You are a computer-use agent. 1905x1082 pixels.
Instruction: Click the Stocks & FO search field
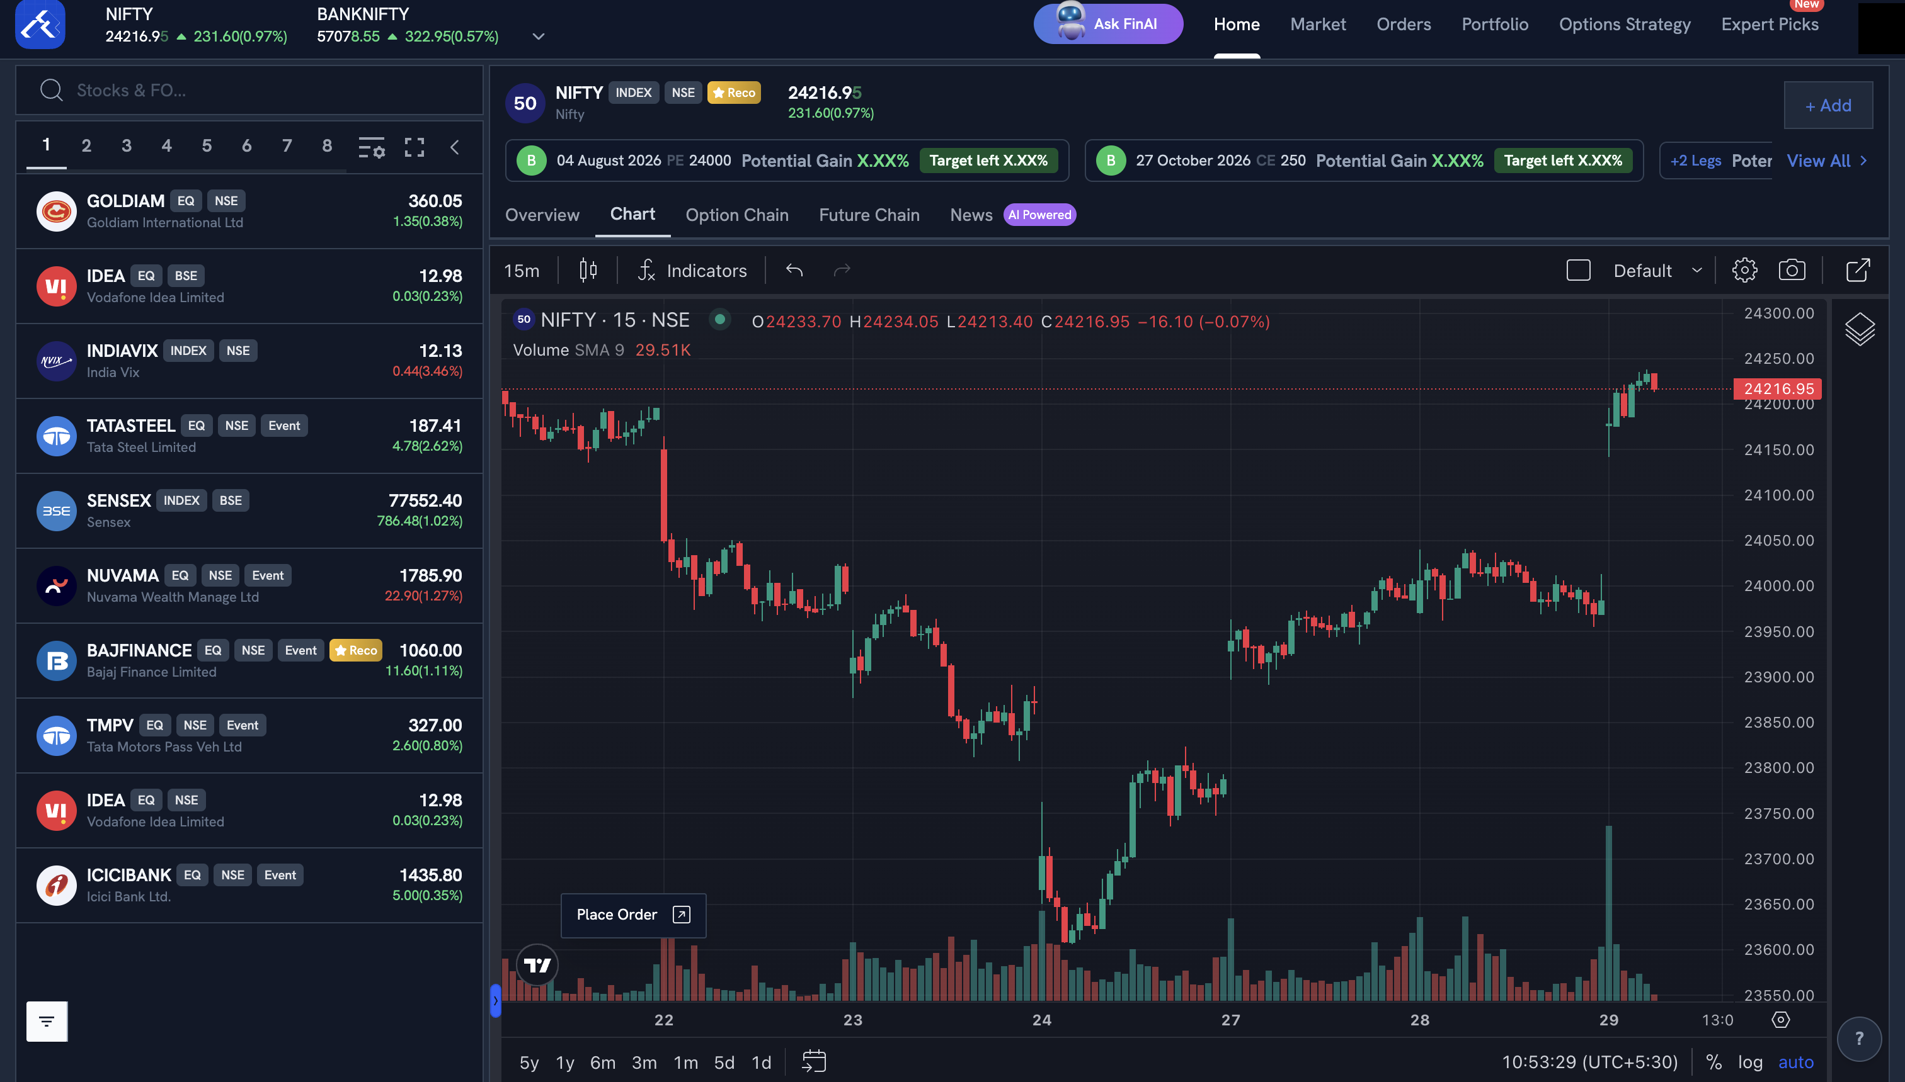[249, 90]
